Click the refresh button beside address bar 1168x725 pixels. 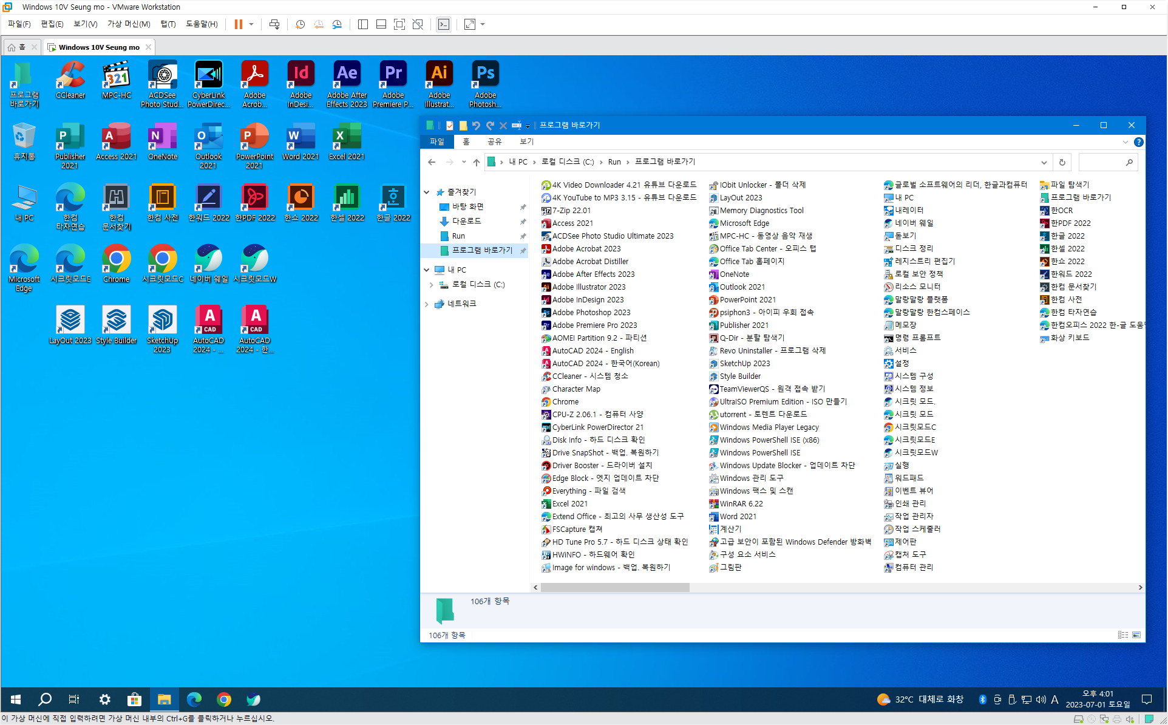coord(1062,162)
